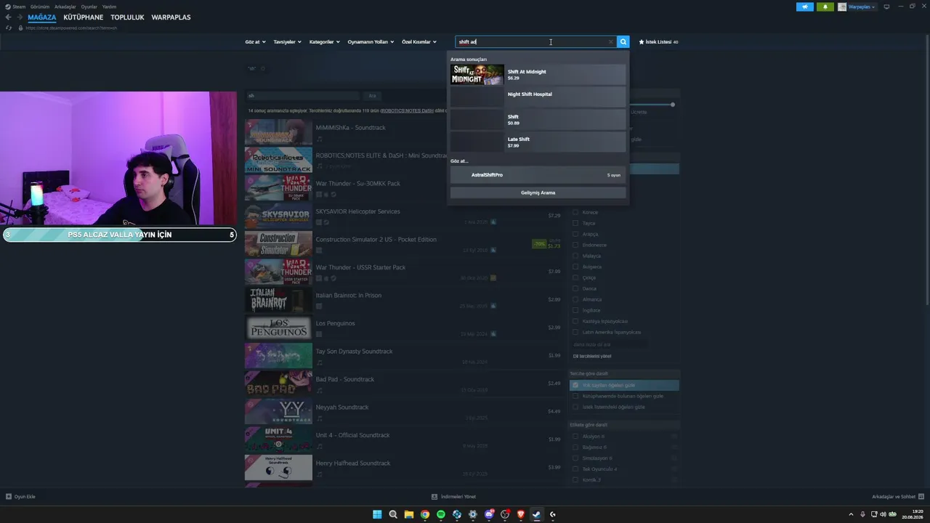
Task: Switch to the MAĞAZA tab
Action: pyautogui.click(x=42, y=17)
